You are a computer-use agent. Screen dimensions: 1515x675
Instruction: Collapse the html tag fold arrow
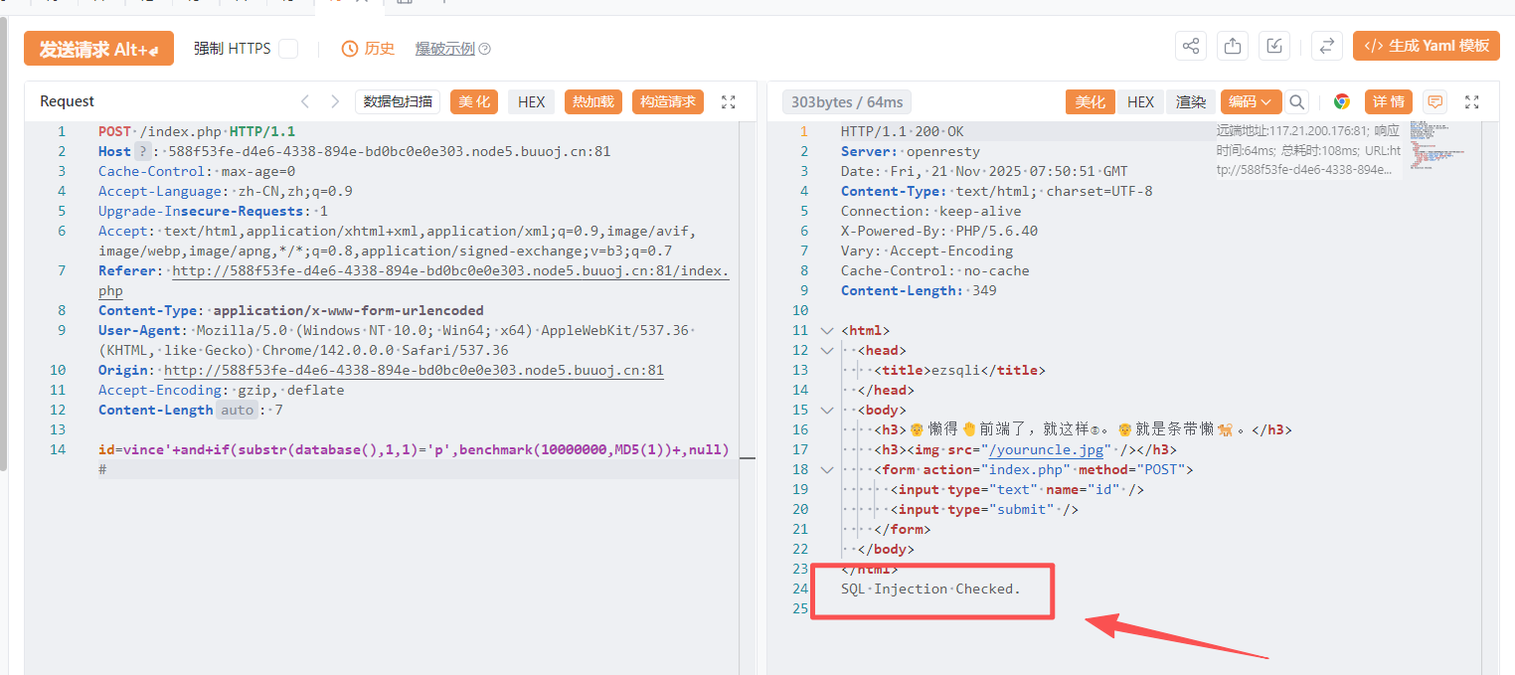(x=826, y=331)
